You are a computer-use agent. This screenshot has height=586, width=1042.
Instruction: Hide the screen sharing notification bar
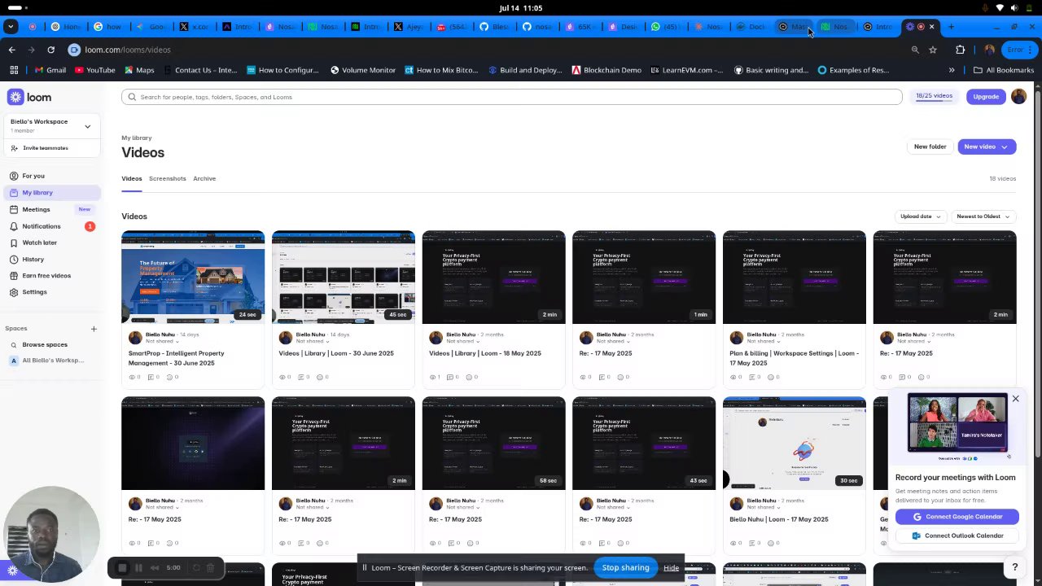pos(671,567)
